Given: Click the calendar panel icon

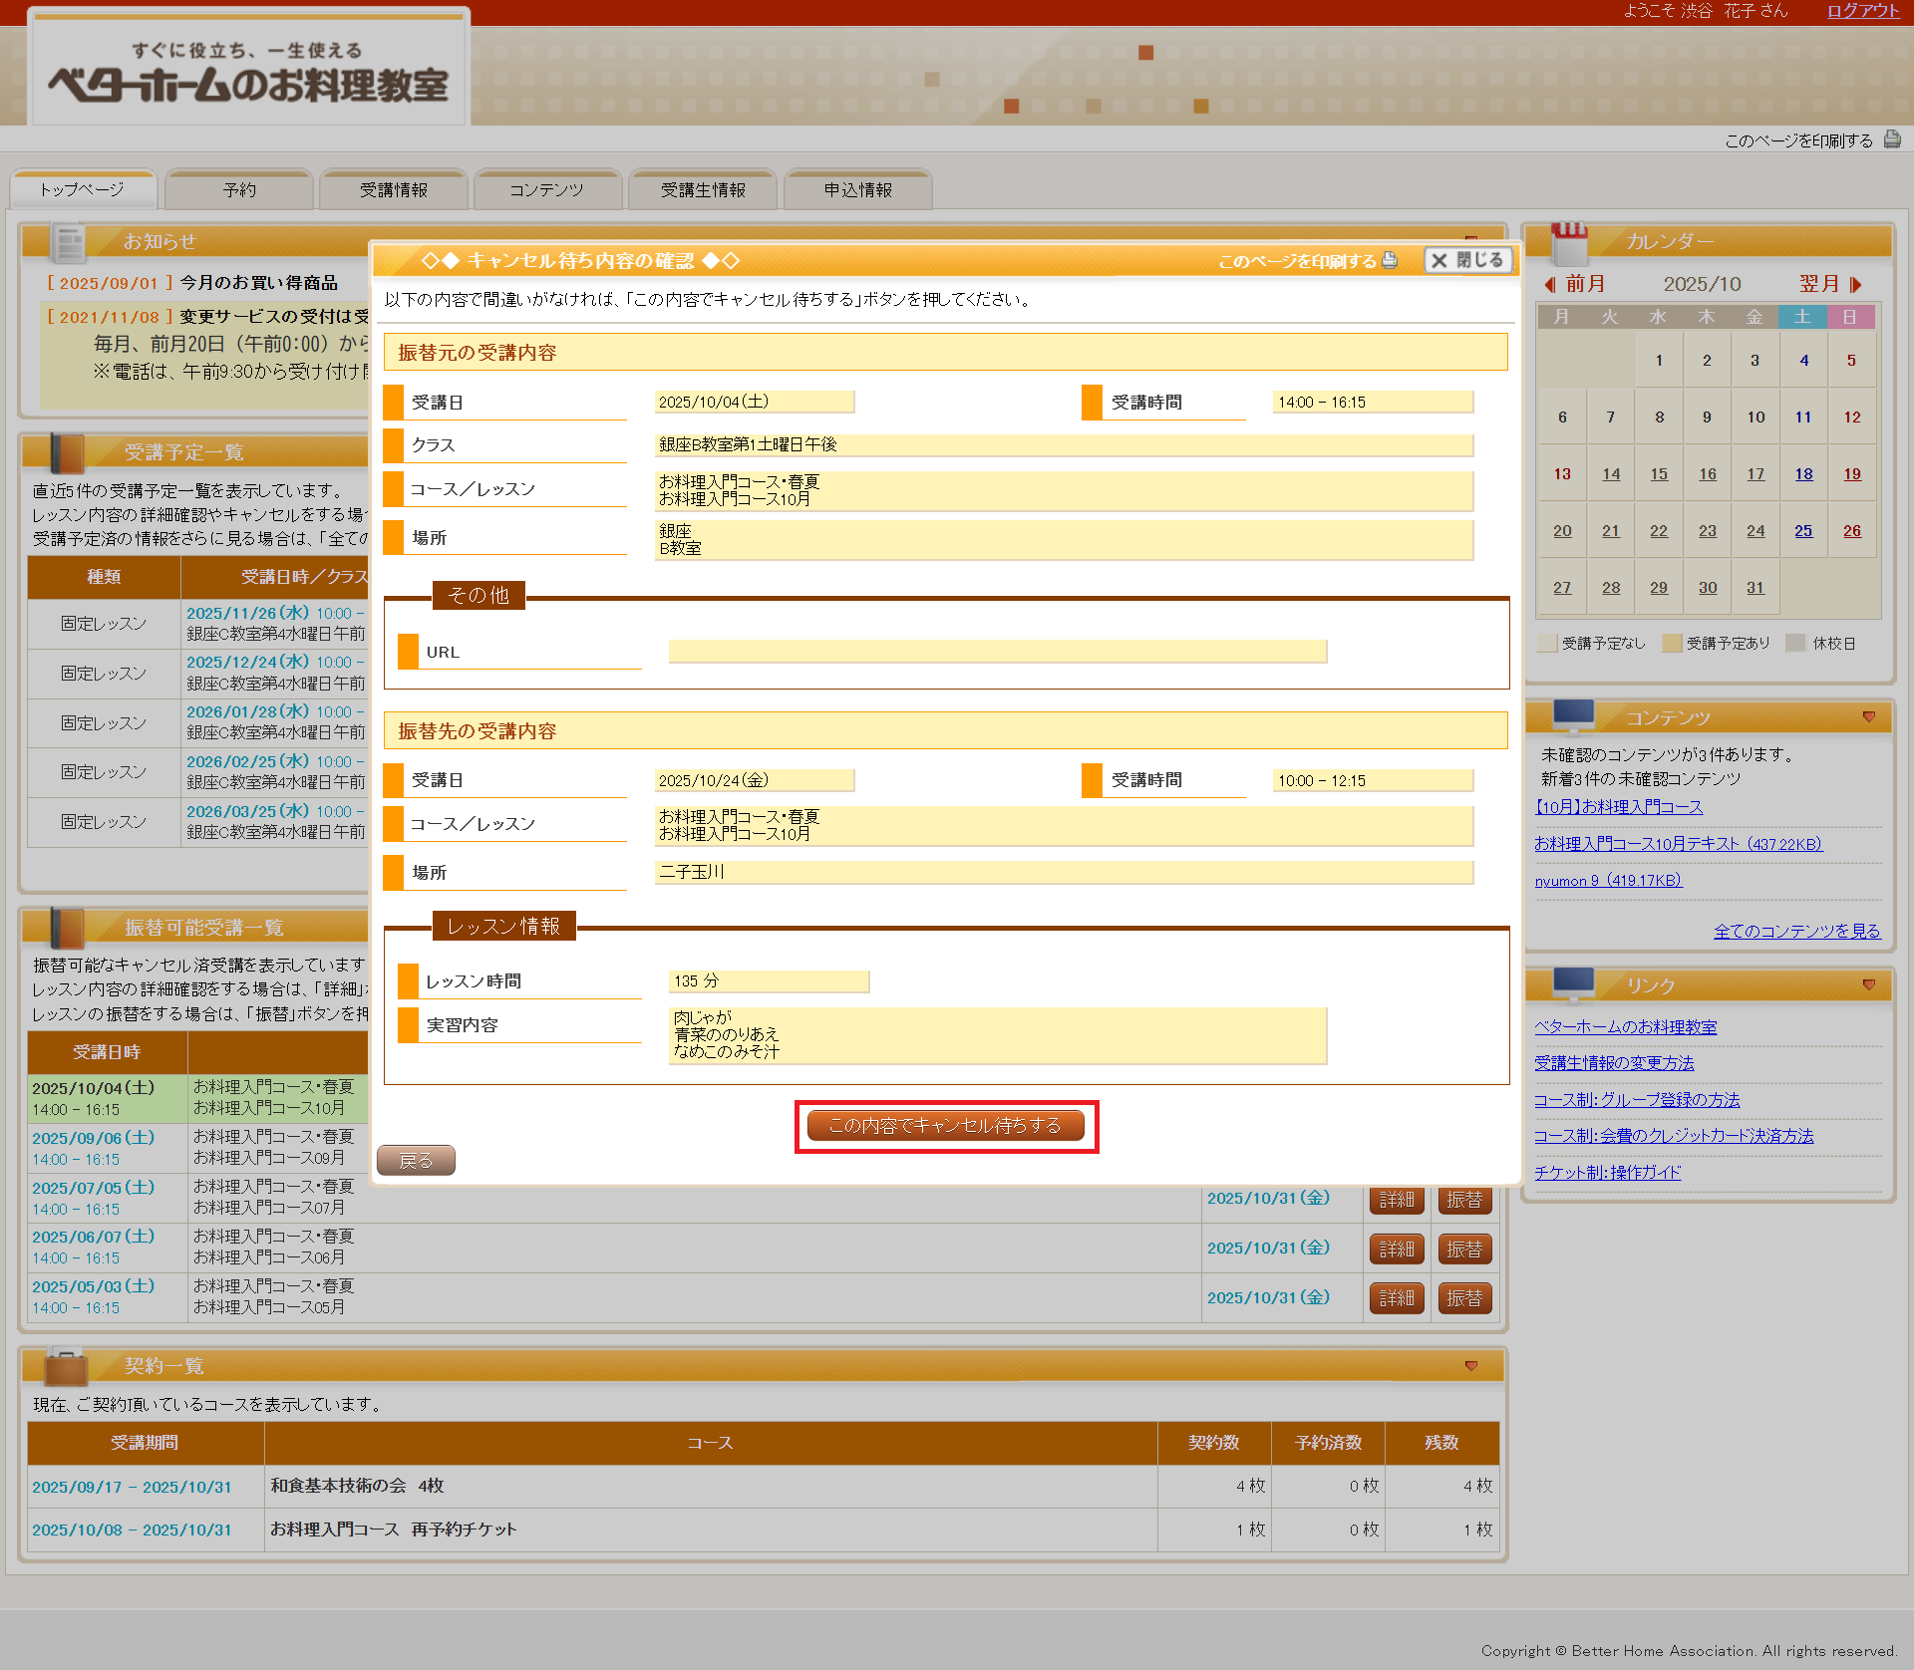Looking at the screenshot, I should (1569, 242).
